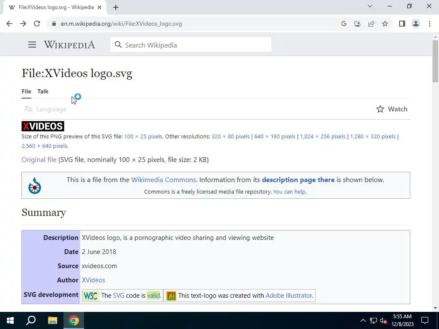Open Chrome's three-dot menu
Screen dimensions: 439x329
coord(430,24)
